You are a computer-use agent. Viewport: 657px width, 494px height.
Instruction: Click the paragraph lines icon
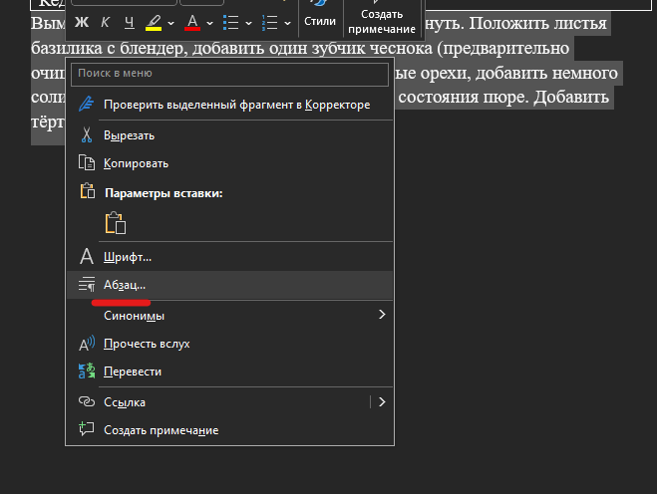pos(87,284)
